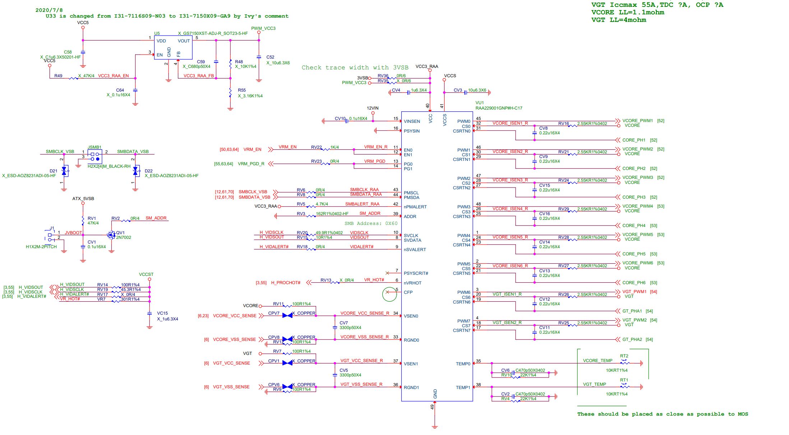This screenshot has width=789, height=435.
Task: Click the 'SMB Address: 0X60' annotation
Action: click(x=371, y=223)
